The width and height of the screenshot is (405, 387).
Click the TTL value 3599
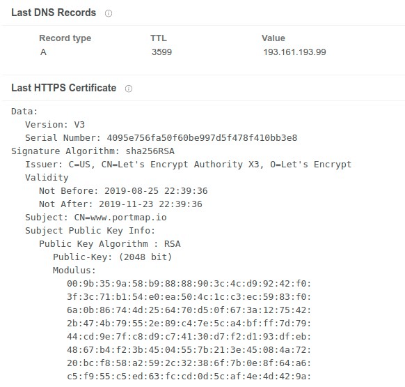pos(161,52)
